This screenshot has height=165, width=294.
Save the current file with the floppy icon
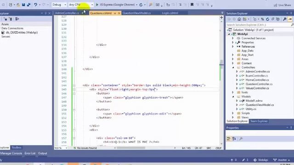coord(23,5)
